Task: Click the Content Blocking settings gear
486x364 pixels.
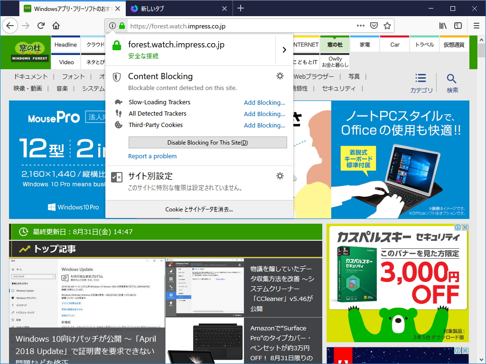Action: (x=280, y=76)
